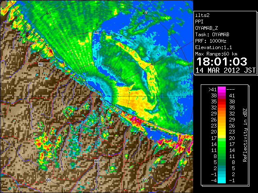The image size is (258, 193).
Task: Click the '---' legend label
Action: point(231,89)
